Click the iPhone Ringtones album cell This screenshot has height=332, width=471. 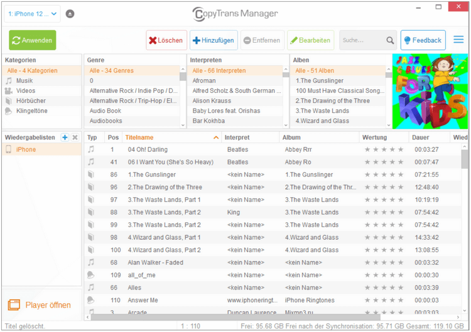310,300
